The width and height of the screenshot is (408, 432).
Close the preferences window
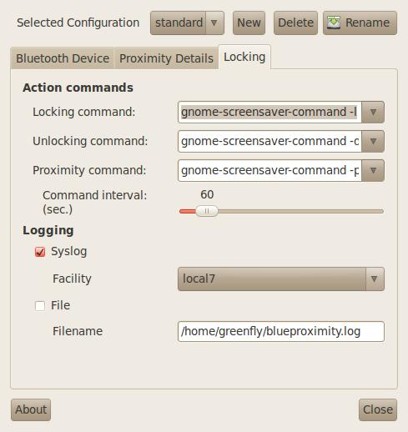coord(378,409)
